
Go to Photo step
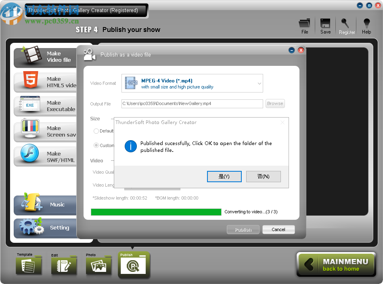click(99, 265)
